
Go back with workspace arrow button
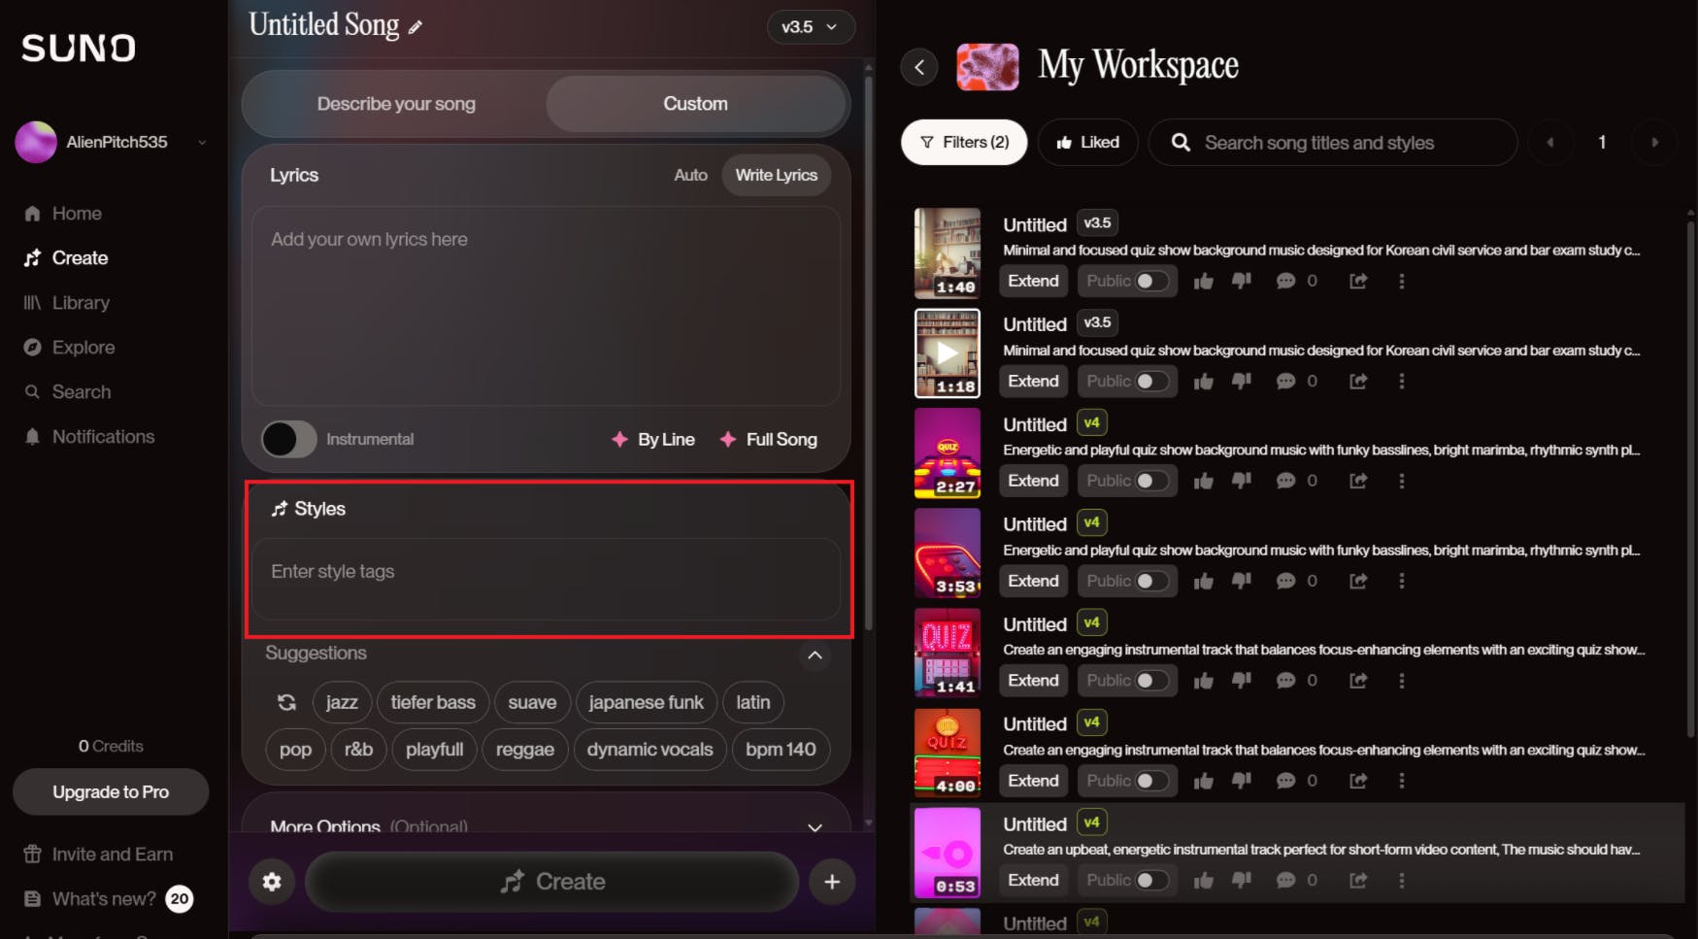[x=919, y=67]
